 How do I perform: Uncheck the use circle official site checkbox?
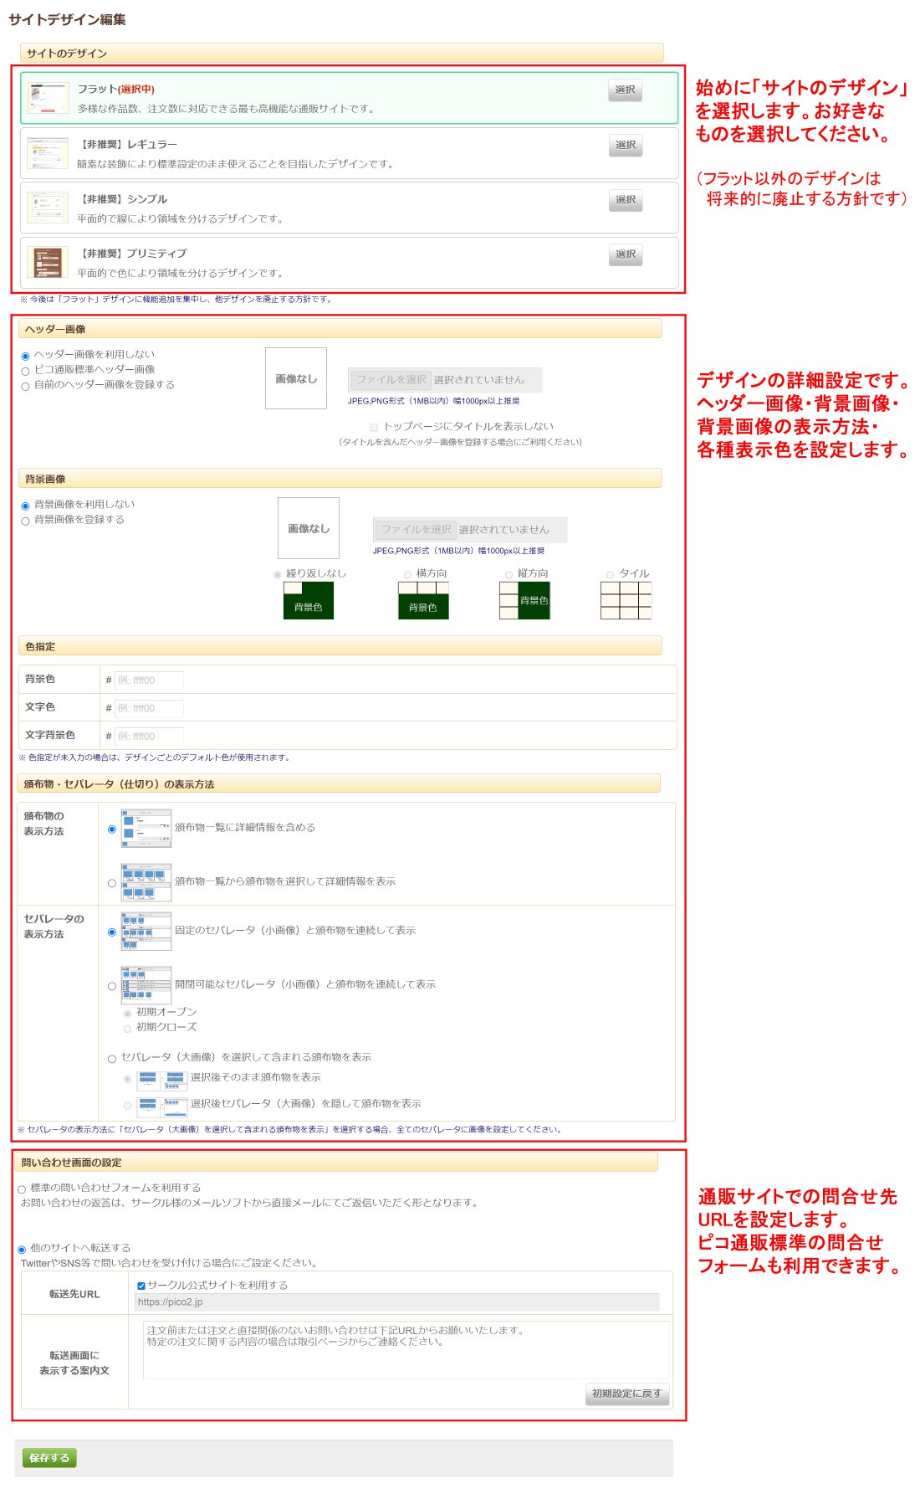point(141,1286)
